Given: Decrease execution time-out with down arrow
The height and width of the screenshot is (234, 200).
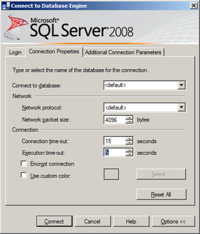Looking at the screenshot, I should 129,154.
